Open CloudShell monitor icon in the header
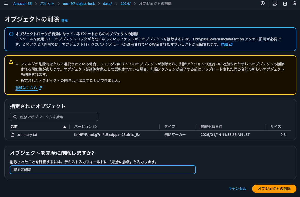300x197 pixels. [x=275, y=4]
